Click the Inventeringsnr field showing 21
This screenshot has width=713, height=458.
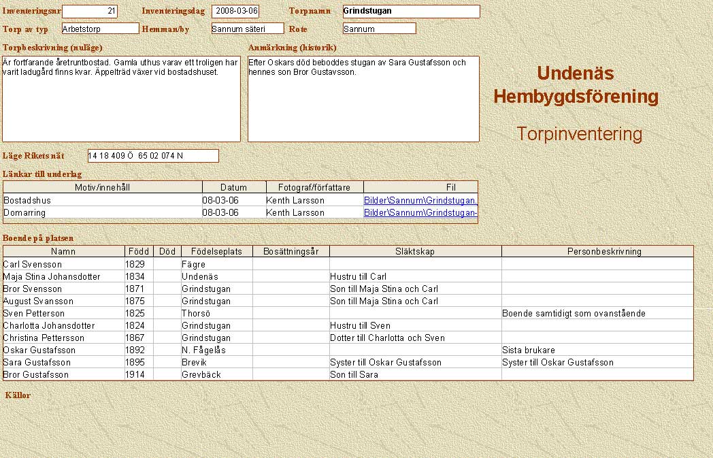(90, 12)
